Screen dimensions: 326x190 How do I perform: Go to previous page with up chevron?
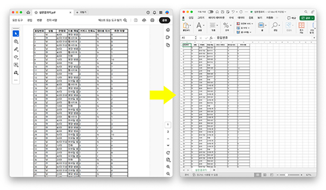[x=168, y=139]
